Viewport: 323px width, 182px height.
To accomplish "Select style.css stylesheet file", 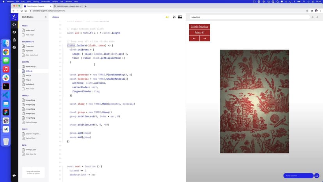I will tap(29, 50).
